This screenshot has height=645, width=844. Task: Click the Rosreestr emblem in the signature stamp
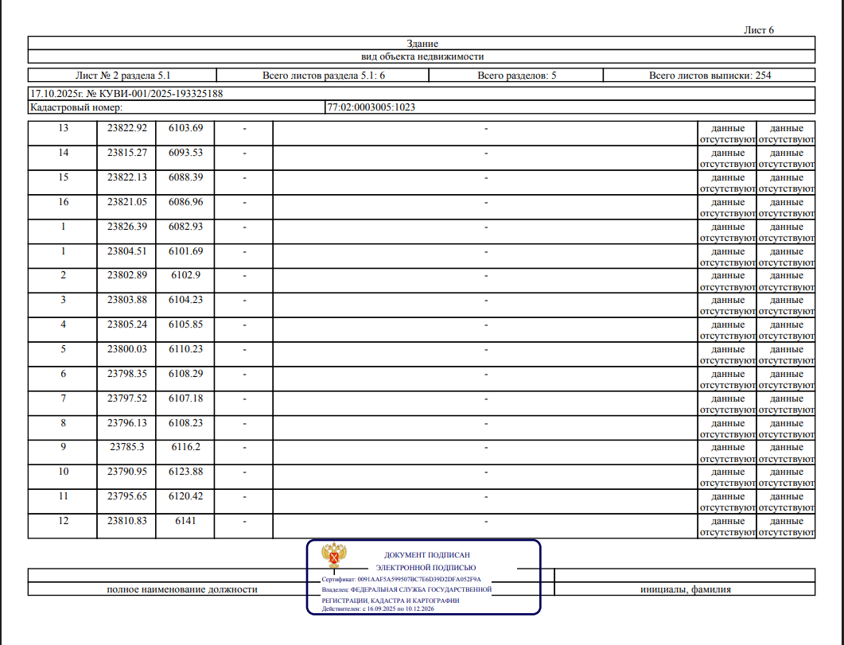[334, 556]
